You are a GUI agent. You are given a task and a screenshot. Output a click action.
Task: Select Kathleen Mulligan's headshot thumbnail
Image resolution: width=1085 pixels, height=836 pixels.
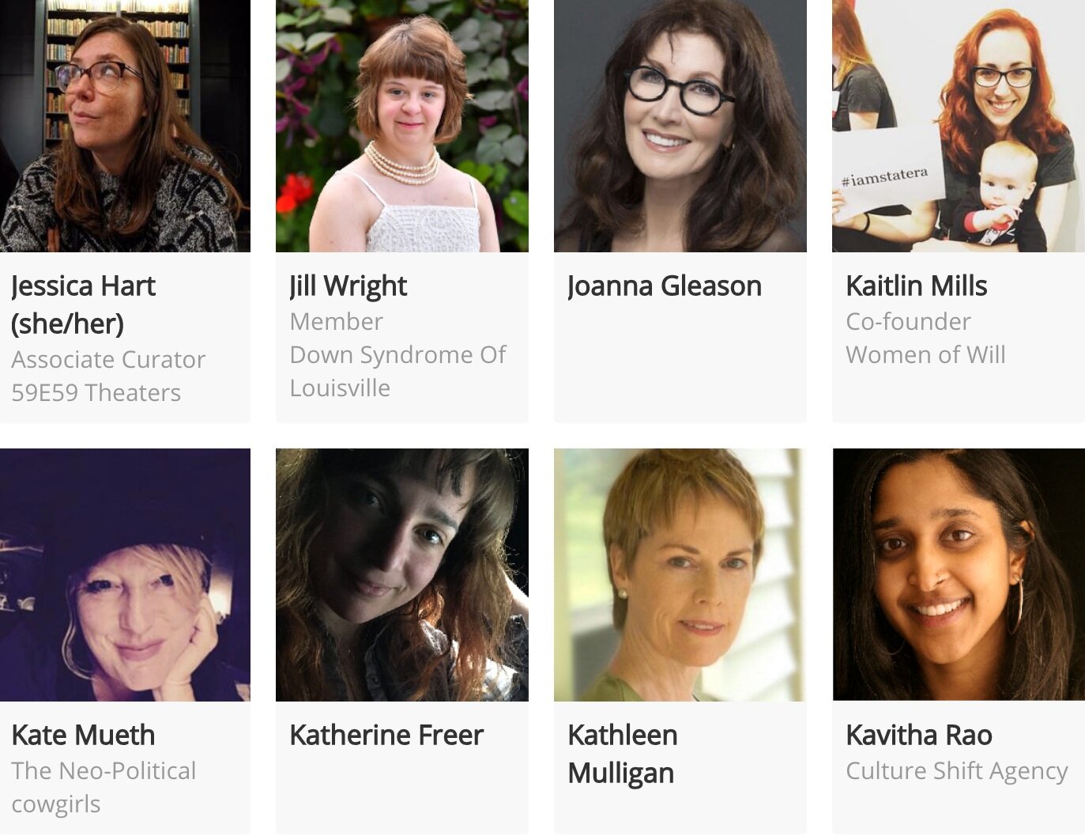click(x=680, y=575)
